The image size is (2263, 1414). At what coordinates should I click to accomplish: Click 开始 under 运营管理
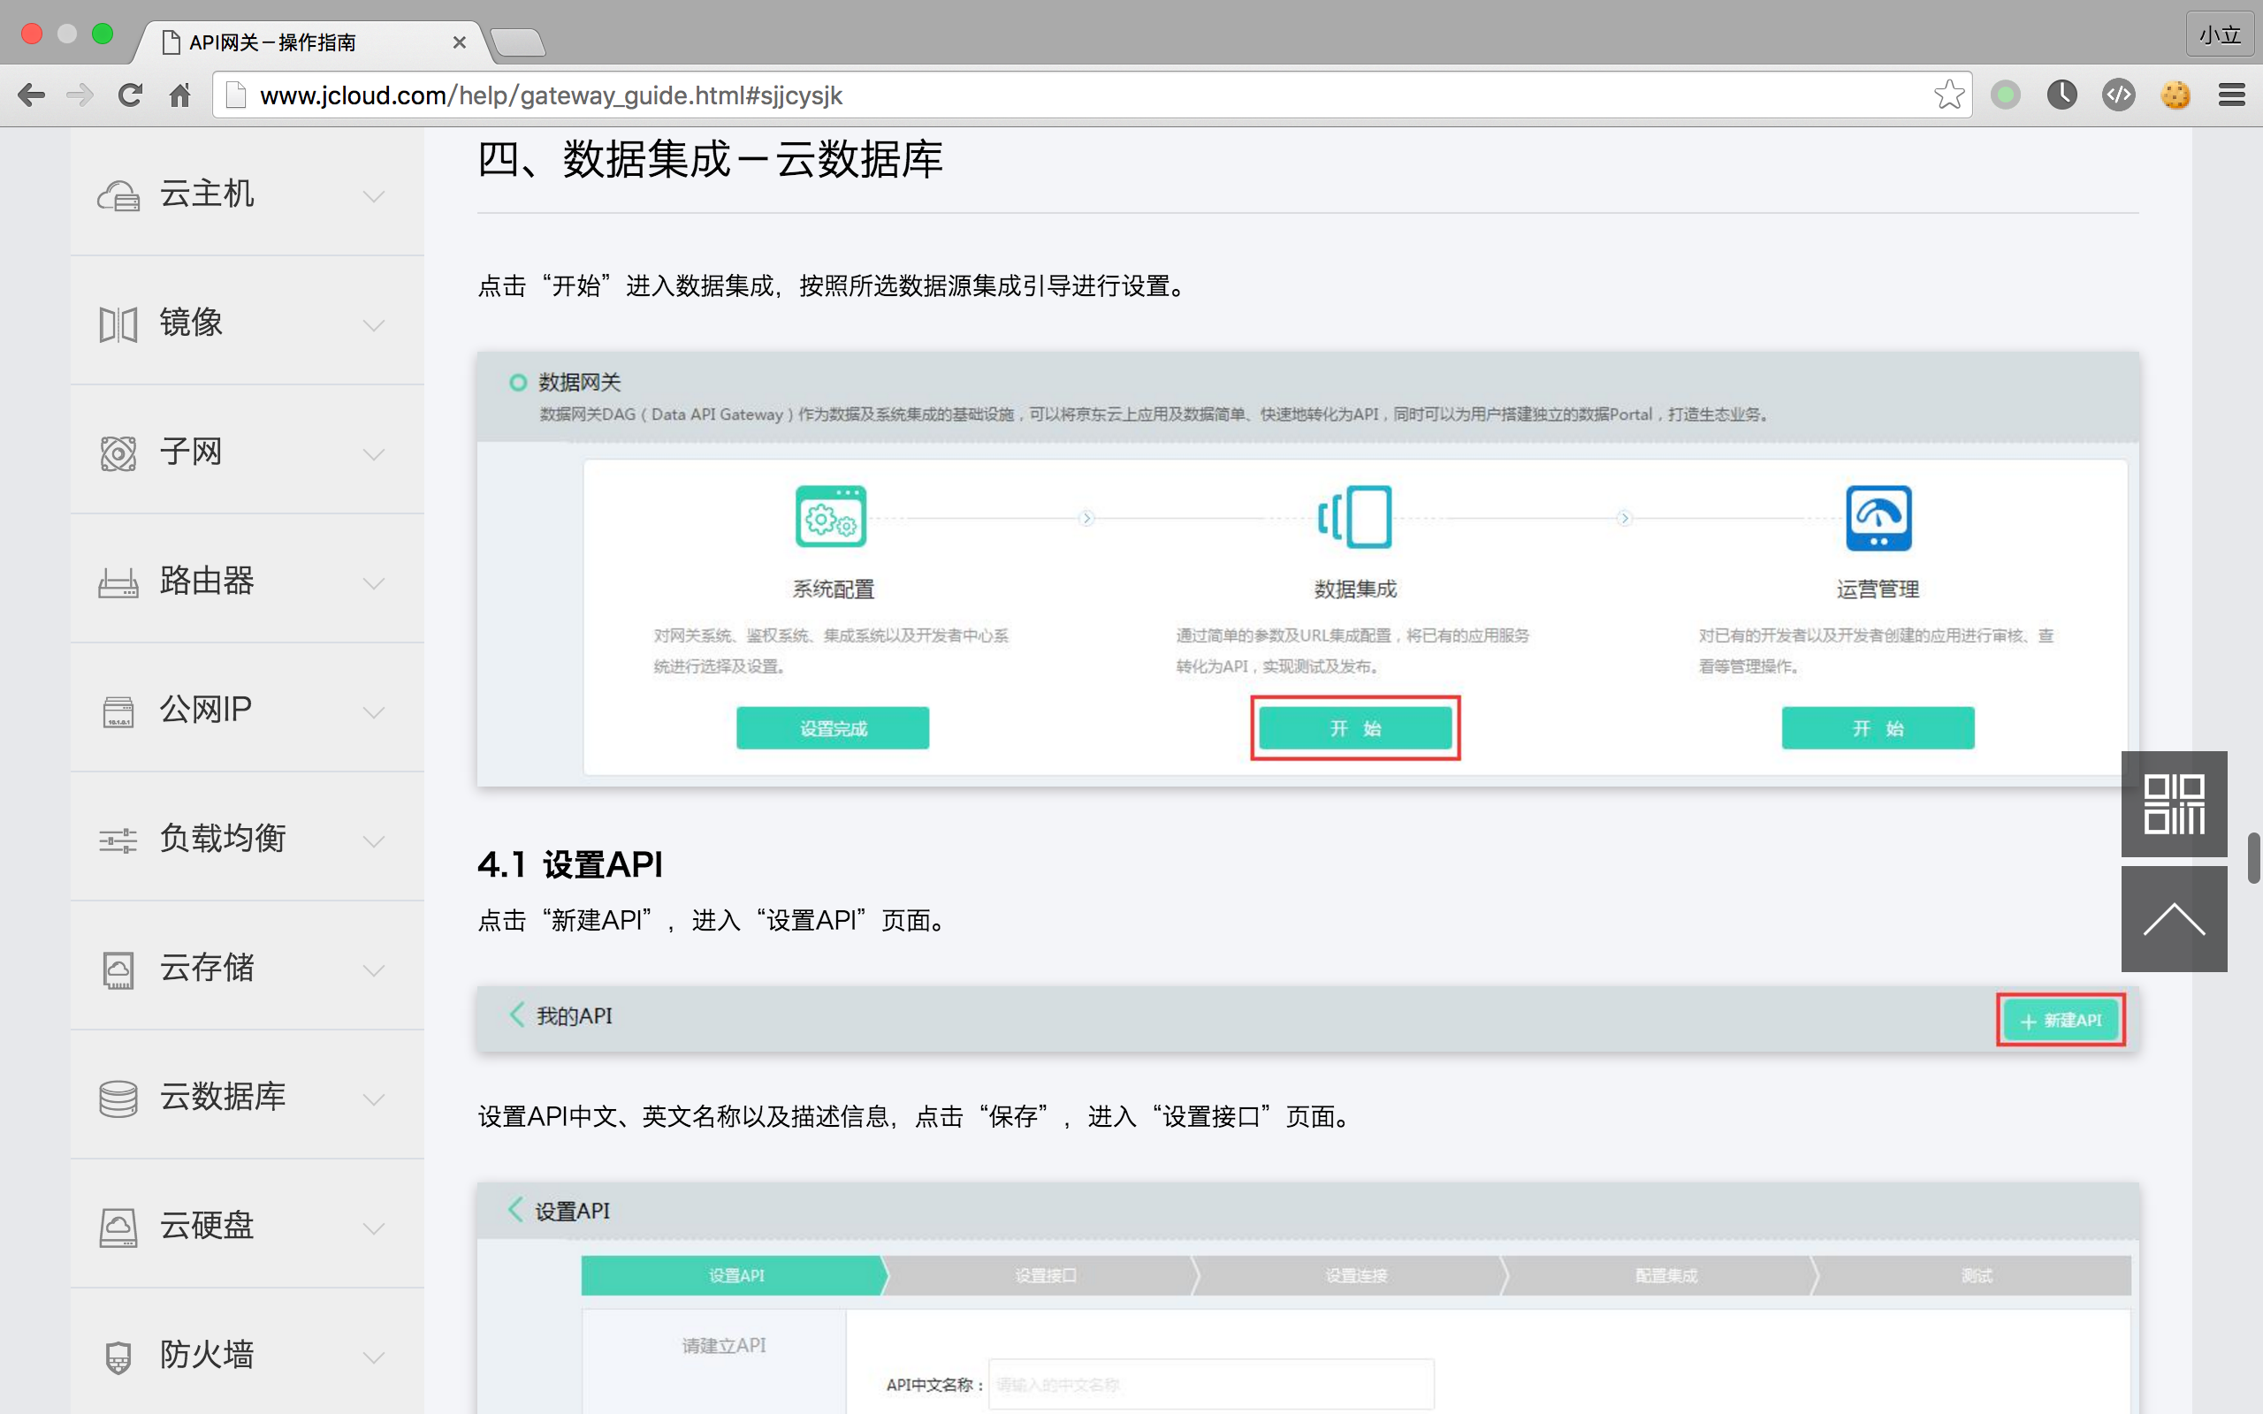tap(1878, 727)
